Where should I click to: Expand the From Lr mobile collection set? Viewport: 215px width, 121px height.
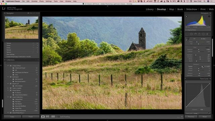(x=8, y=88)
